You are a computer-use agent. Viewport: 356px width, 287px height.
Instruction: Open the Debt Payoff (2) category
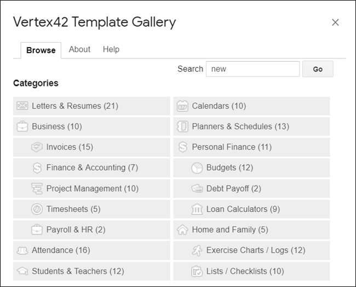click(x=233, y=189)
